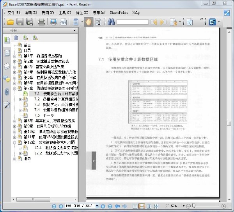Select the Hand tool
Viewport: 234px width, 212px height.
tap(89, 22)
